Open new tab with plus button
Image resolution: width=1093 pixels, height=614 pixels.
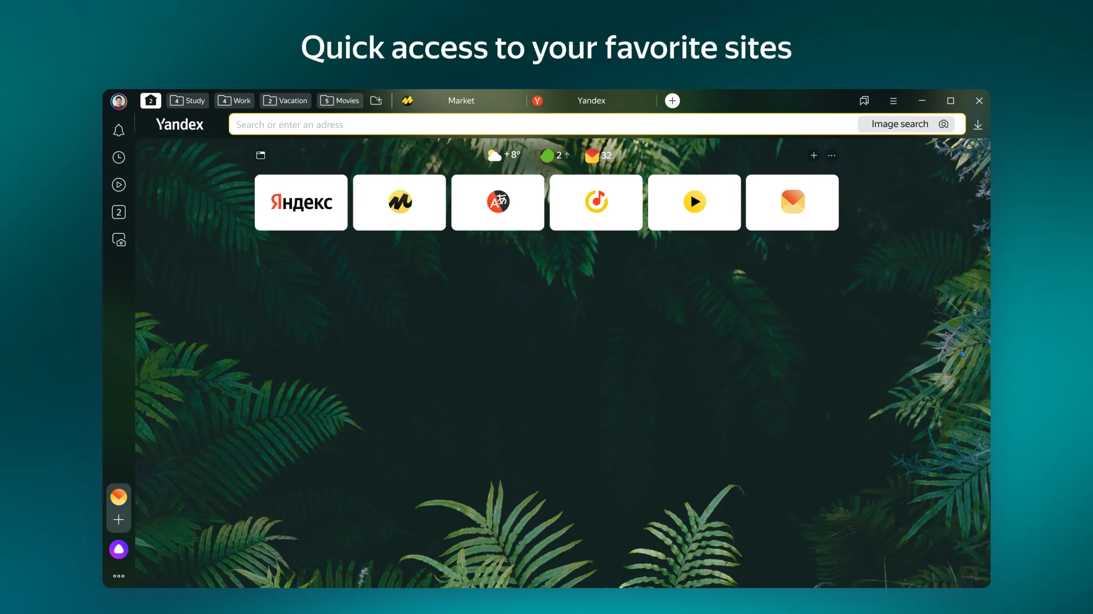[672, 101]
